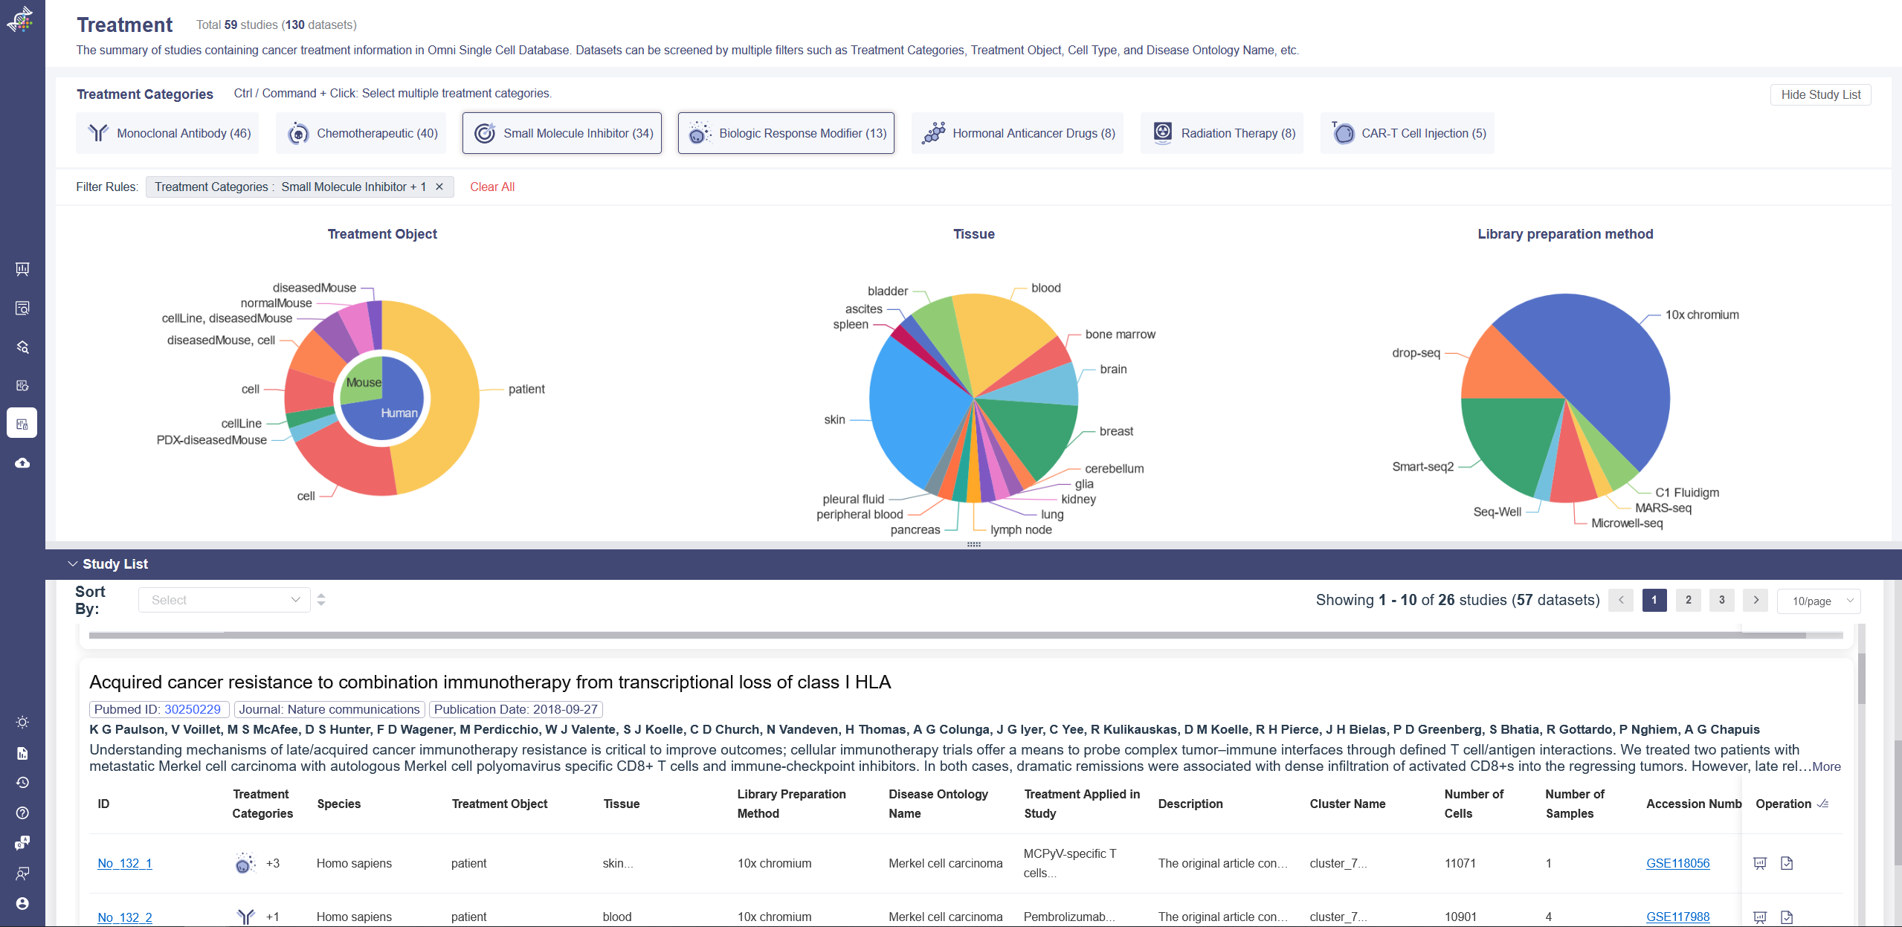Open dataset No_132_1 link
The height and width of the screenshot is (927, 1902).
[x=125, y=863]
